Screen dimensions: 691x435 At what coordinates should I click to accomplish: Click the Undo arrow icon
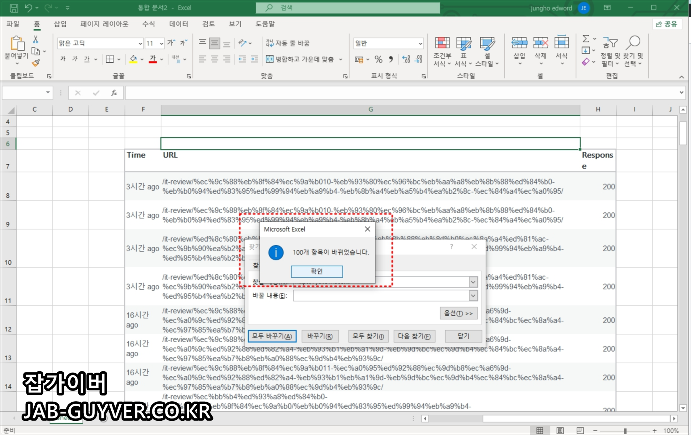28,8
